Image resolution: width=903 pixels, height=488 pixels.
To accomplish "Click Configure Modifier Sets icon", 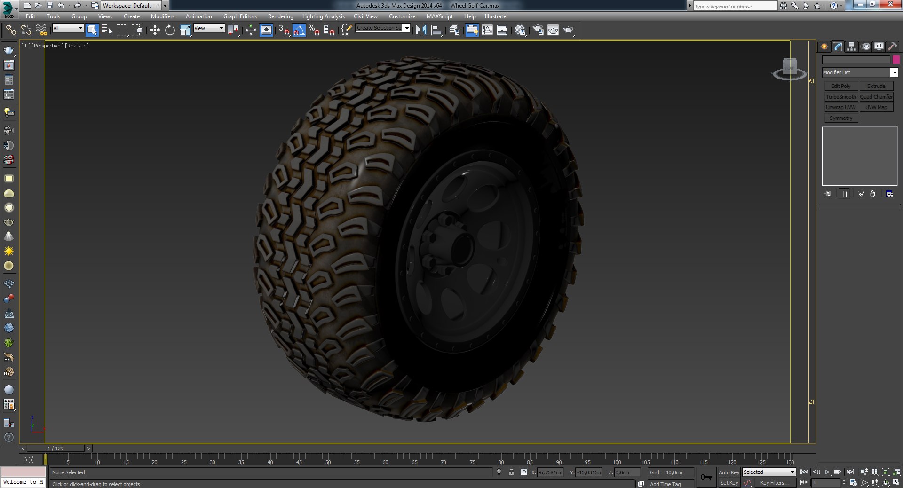I will pos(889,194).
